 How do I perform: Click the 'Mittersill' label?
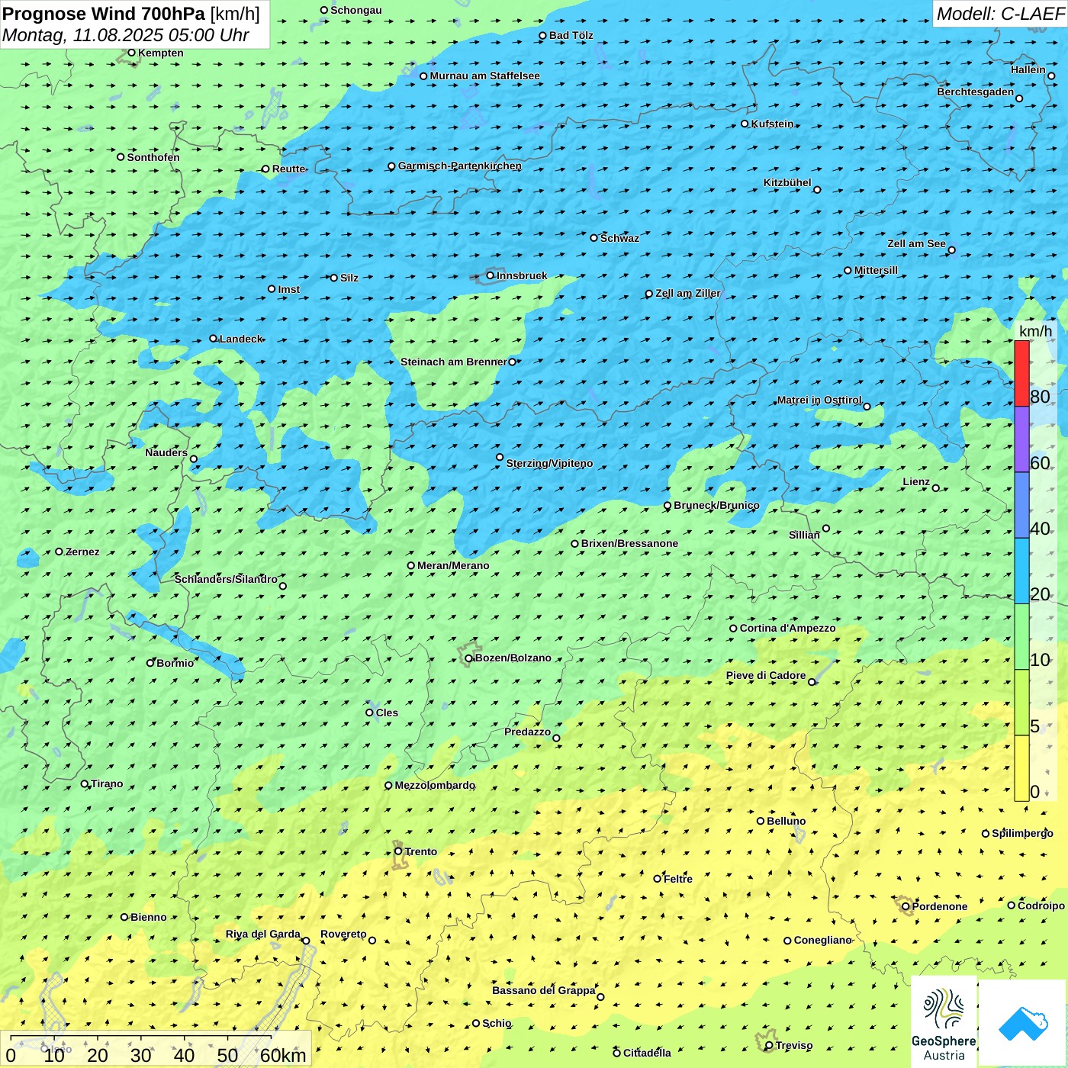click(876, 270)
